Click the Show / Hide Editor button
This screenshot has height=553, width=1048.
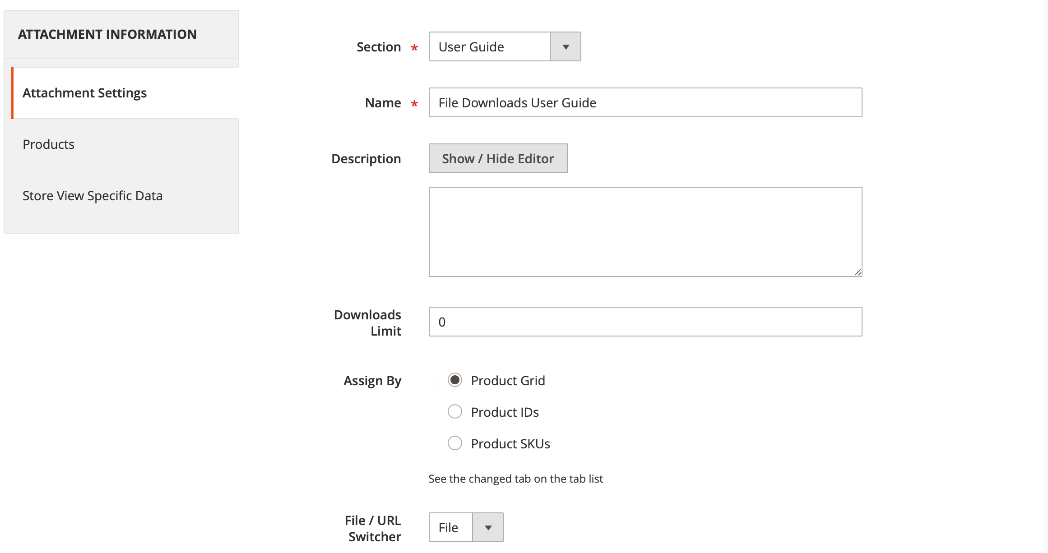tap(498, 158)
